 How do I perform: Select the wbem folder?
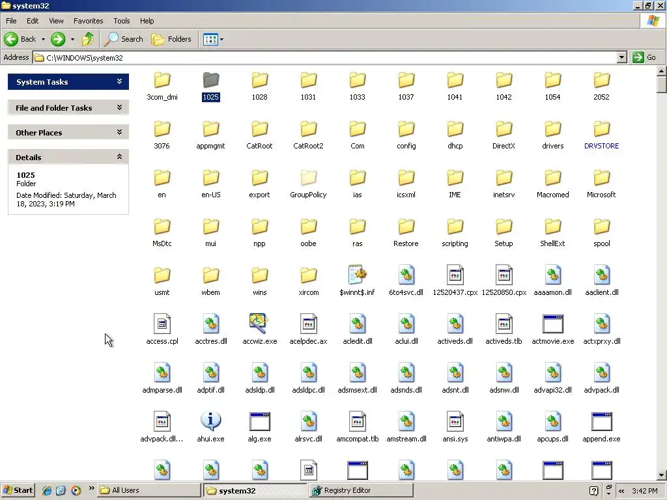210,281
